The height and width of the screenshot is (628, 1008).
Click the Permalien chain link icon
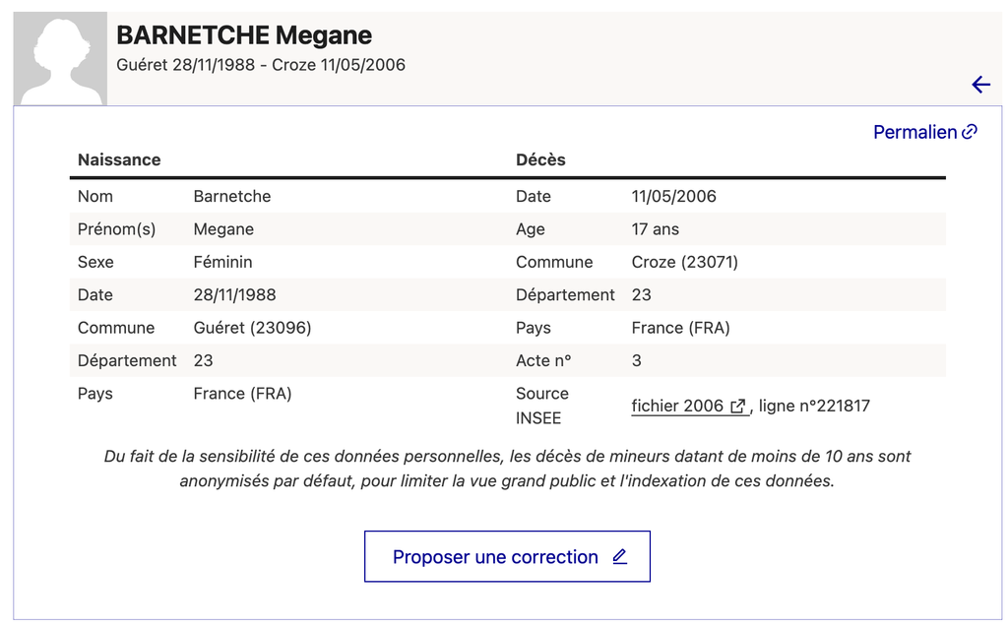[x=970, y=132]
